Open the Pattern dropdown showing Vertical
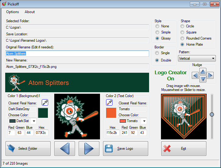This screenshot has height=168, width=221. (x=197, y=58)
